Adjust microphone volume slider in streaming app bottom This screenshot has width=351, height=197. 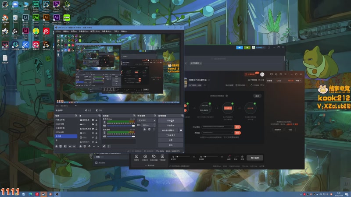tap(183, 157)
